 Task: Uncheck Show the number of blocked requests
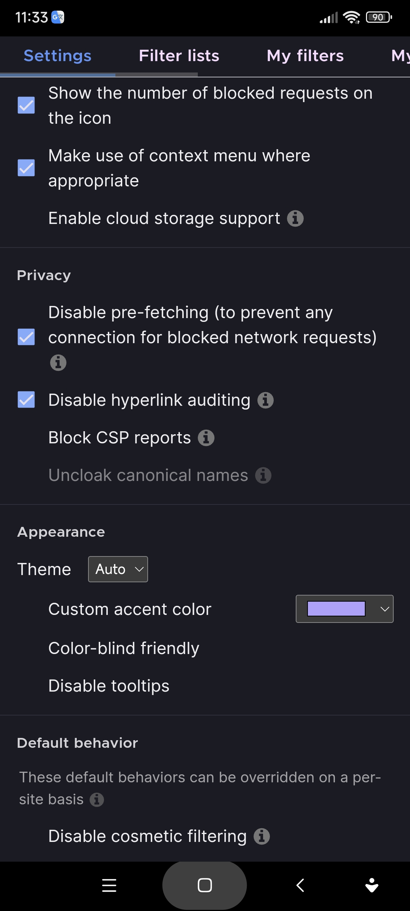25,106
